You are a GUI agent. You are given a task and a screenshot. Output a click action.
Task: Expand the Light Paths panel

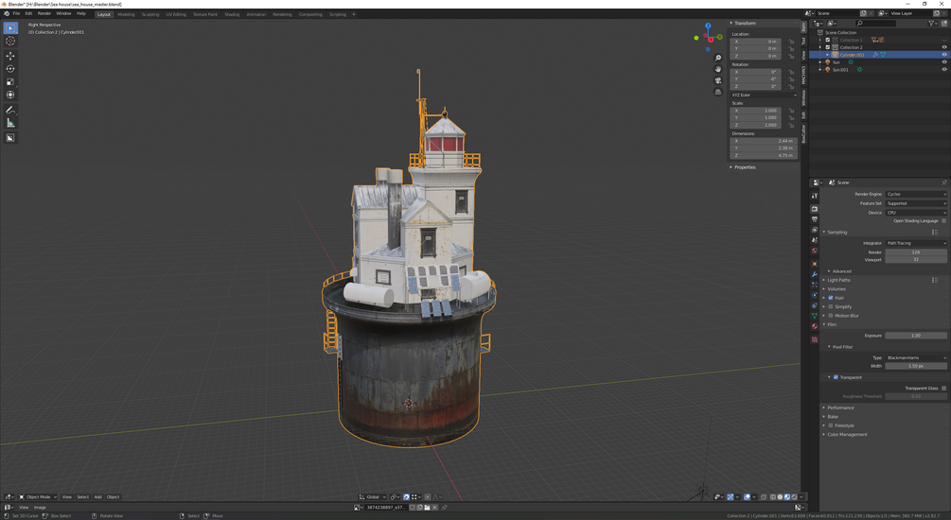point(838,280)
